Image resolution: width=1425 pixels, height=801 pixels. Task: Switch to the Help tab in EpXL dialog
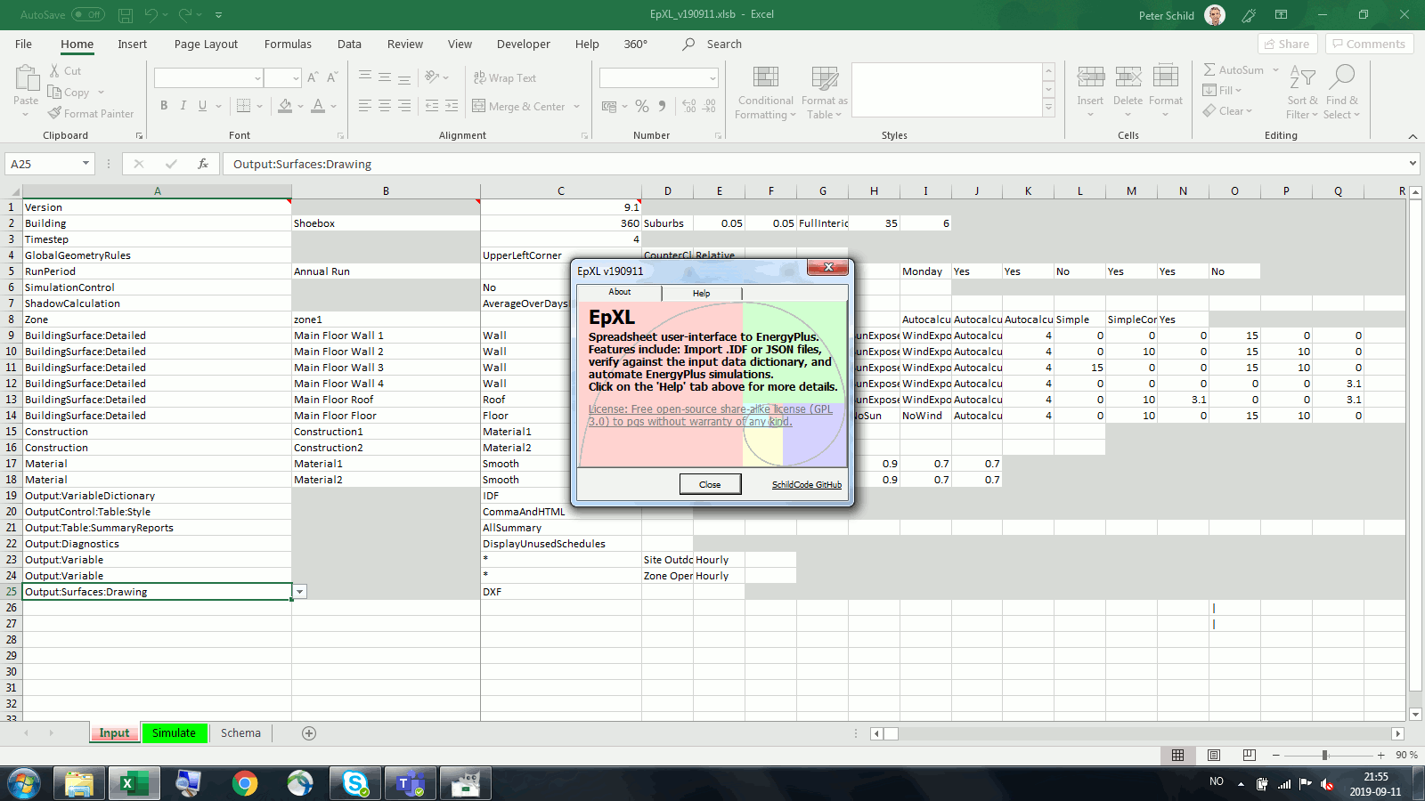click(x=702, y=293)
